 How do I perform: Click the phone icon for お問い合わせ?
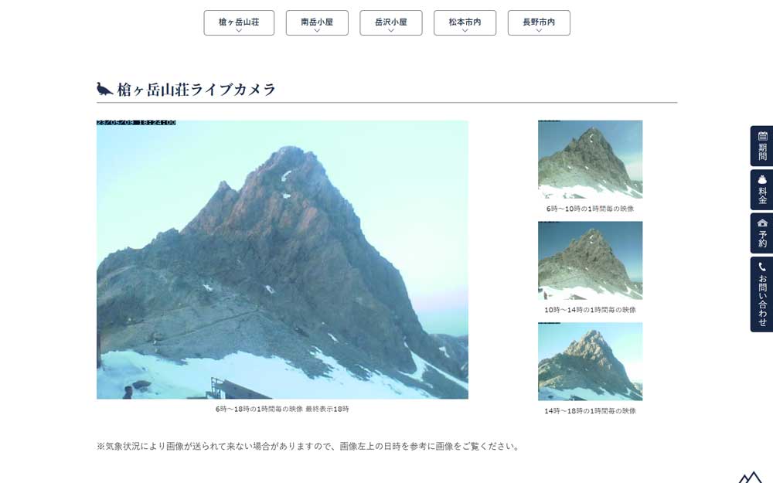[763, 267]
